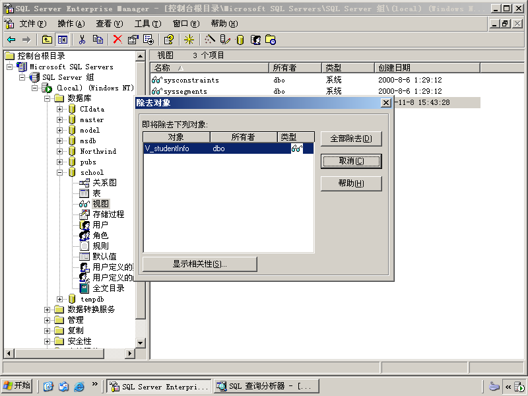Screen dimensions: 528x396
Task: Close the 除去对象 dialog
Action: 386,103
